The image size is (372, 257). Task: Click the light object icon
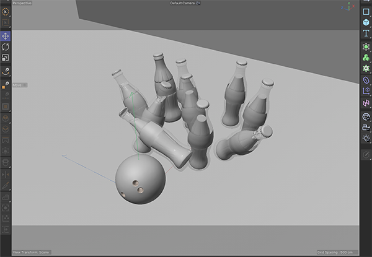(366, 138)
